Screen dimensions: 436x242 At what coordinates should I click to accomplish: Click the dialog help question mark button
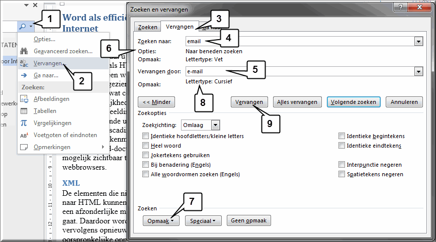pos(400,7)
